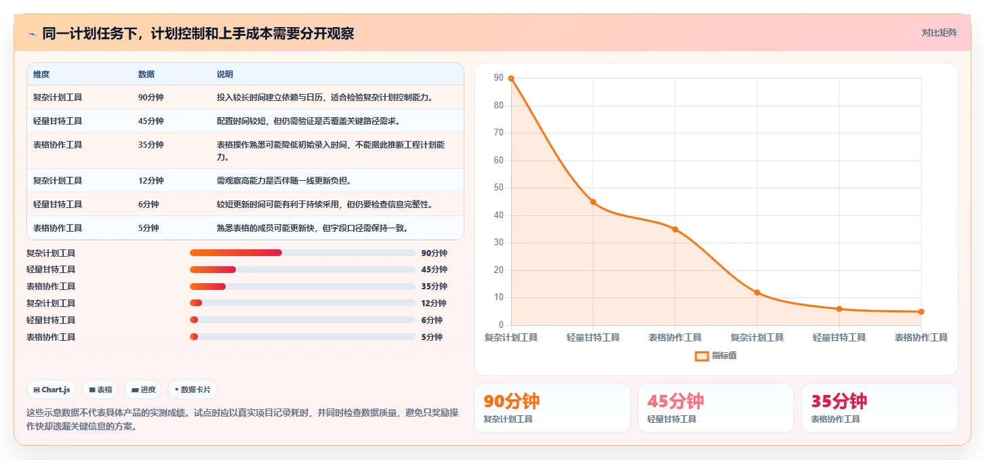Click the description starting 熟悉表格的成员可能更新快

[313, 228]
